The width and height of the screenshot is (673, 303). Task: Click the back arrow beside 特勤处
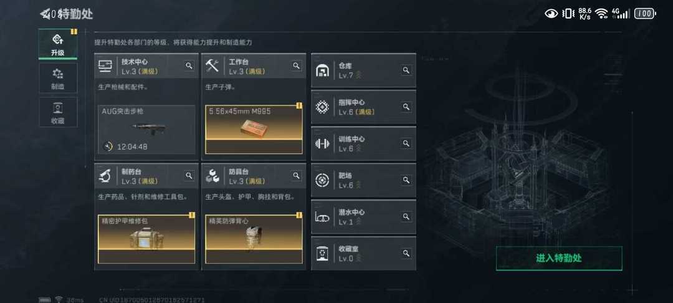click(45, 14)
